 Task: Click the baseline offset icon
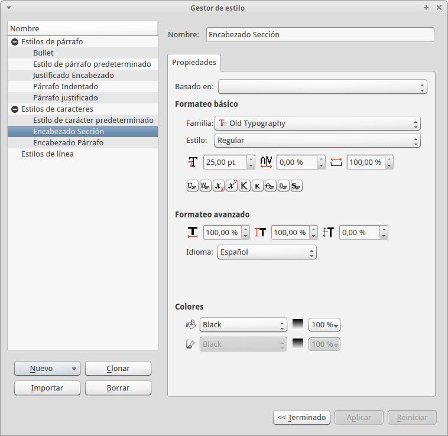(x=328, y=232)
